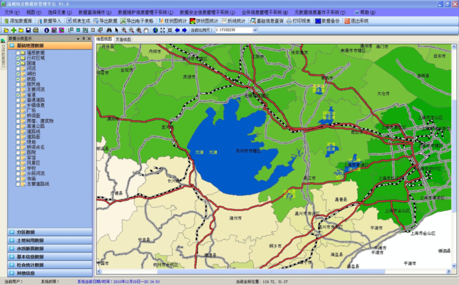Viewport: 459px width, 285px height.
Task: Click the blue back arrow icon
Action: (x=177, y=30)
